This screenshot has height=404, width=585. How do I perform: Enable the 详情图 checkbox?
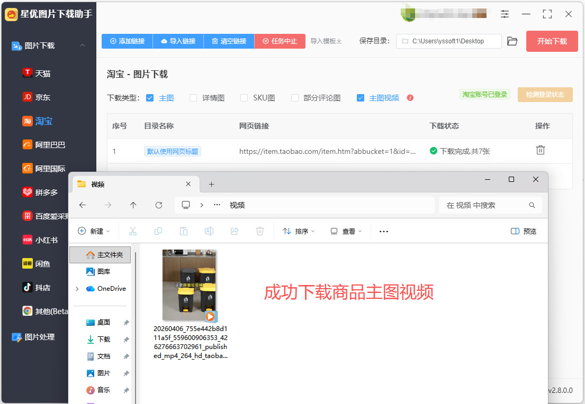tap(193, 98)
